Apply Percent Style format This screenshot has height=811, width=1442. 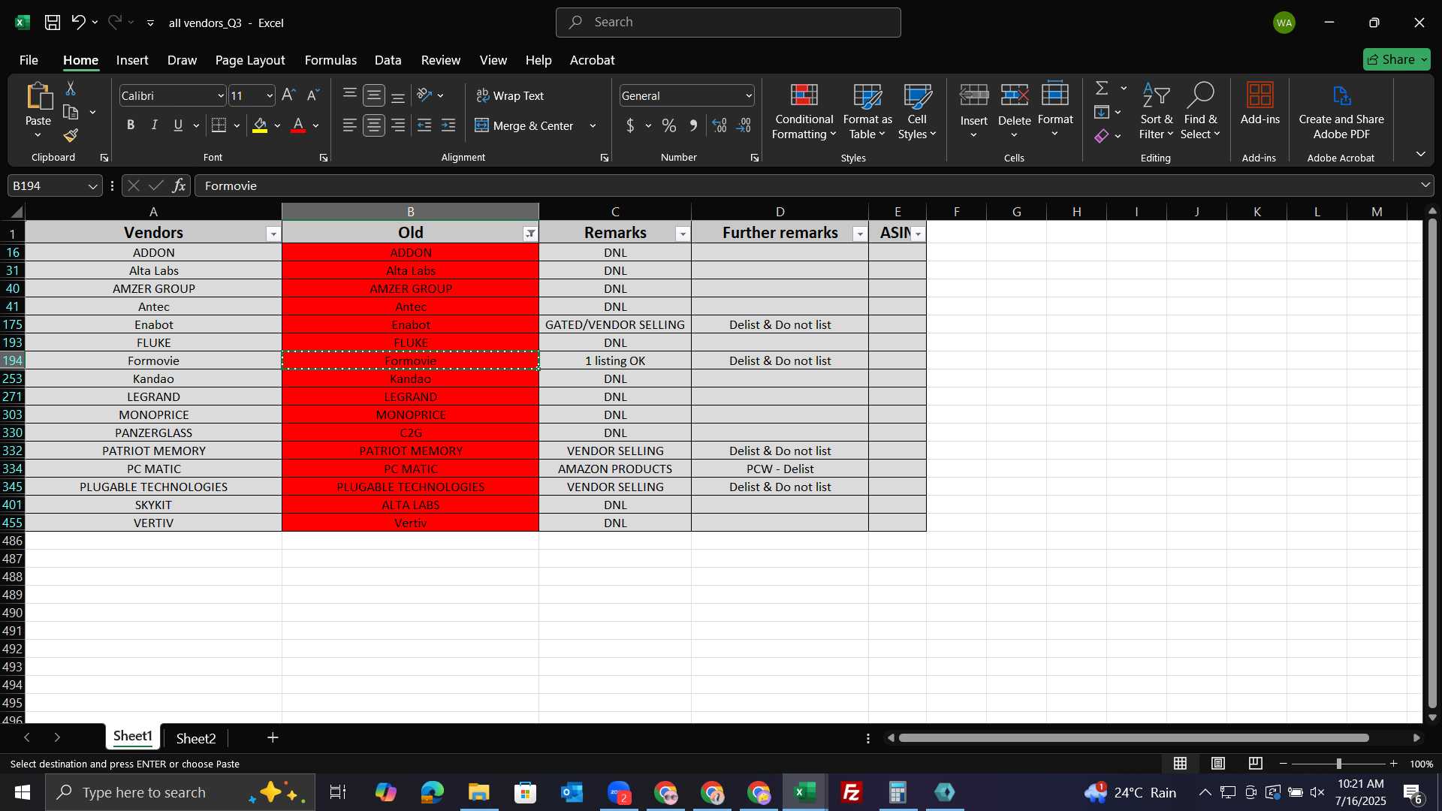669,125
